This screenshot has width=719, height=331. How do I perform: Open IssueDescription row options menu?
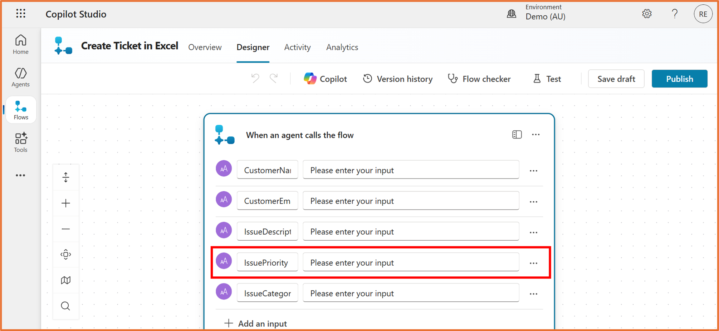533,232
